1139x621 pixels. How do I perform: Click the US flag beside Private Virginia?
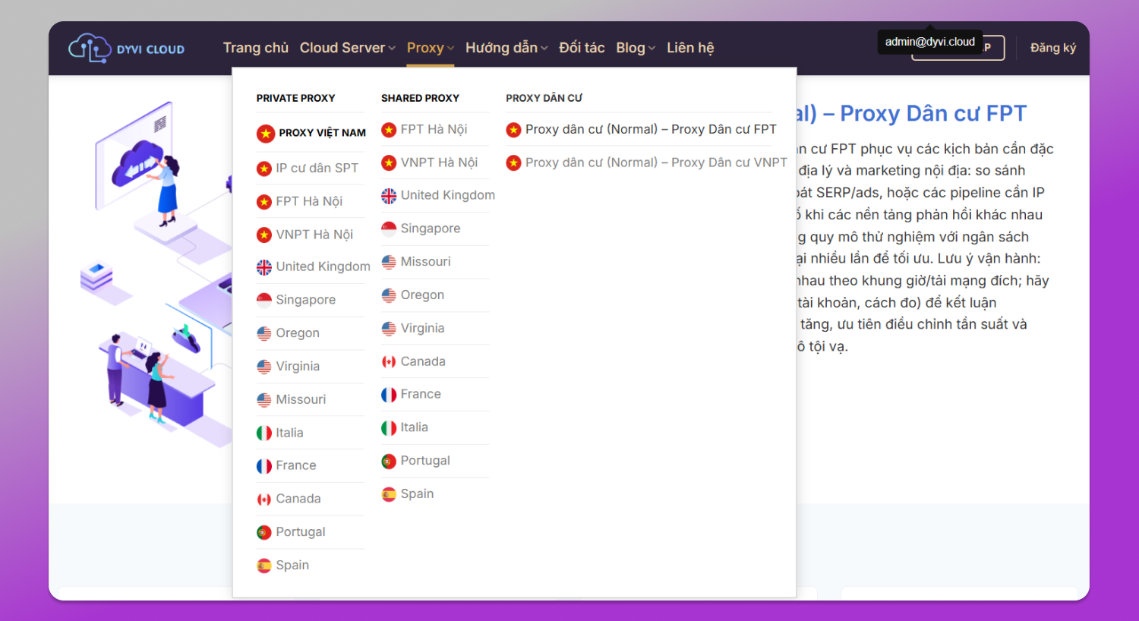[264, 367]
